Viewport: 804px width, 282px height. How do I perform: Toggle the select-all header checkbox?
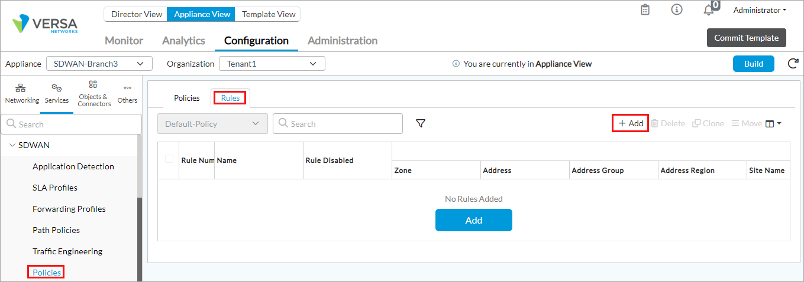point(170,159)
